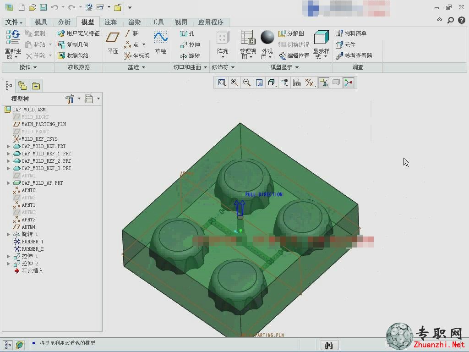Undo the last action
Image resolution: width=469 pixels, height=352 pixels.
(x=55, y=7)
